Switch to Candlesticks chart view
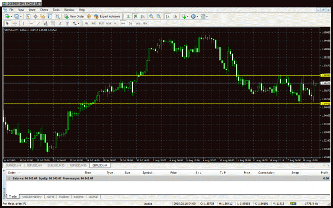Image resolution: width=333 pixels, height=208 pixels. (x=135, y=16)
